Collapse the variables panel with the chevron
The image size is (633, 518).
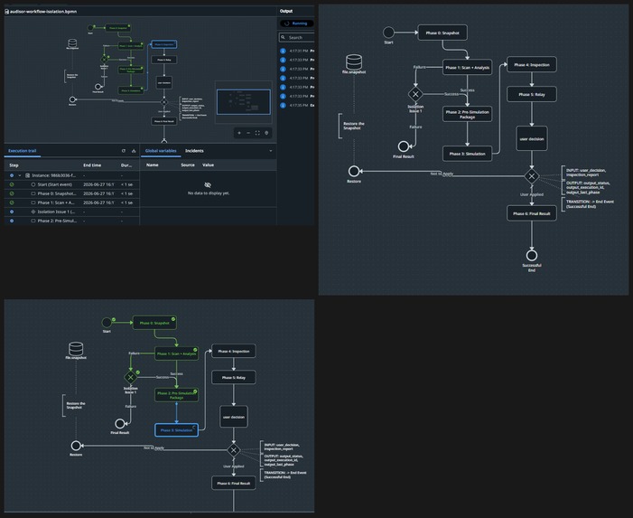(x=271, y=151)
